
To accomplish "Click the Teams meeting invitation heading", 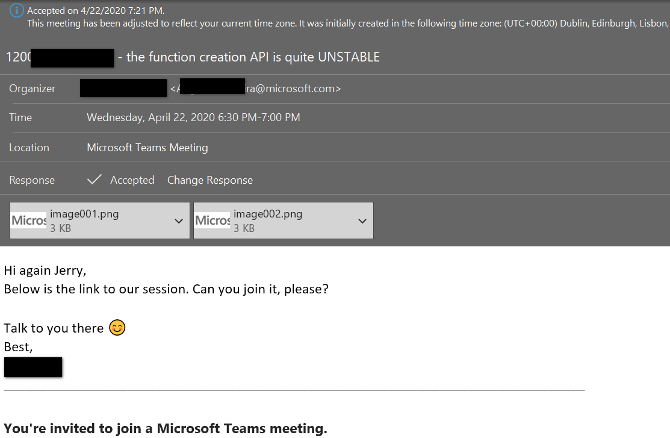I will point(166,428).
